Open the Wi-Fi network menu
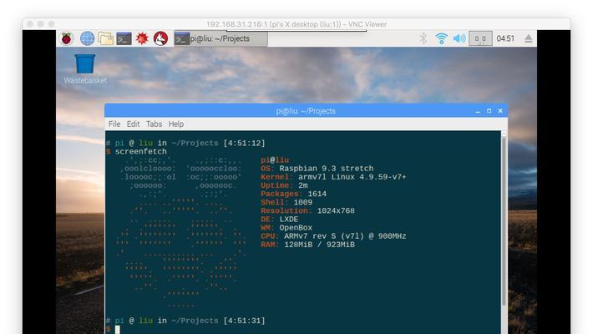 [441, 38]
